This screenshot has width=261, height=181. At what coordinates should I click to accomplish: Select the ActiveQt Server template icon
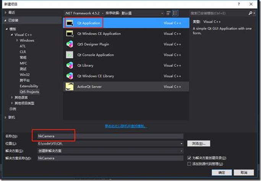coord(70,87)
